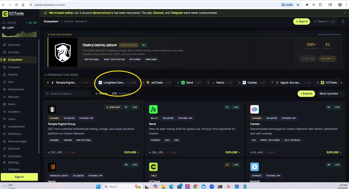
Task: Click Explore on Temple Digital Group card
Action: pyautogui.click(x=132, y=152)
